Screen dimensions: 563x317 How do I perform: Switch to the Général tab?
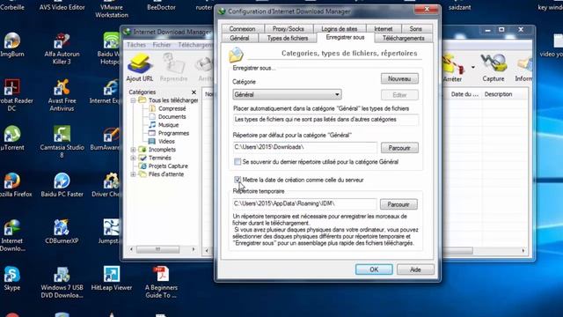pyautogui.click(x=239, y=38)
